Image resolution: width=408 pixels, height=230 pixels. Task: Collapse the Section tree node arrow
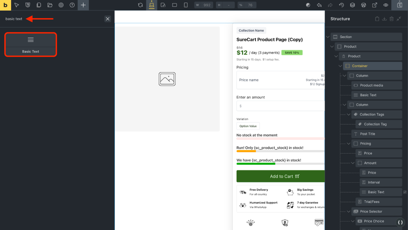click(x=328, y=37)
